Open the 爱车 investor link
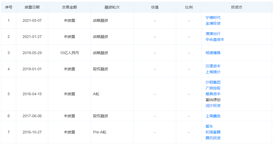This screenshot has width=273, height=144. pos(209,126)
